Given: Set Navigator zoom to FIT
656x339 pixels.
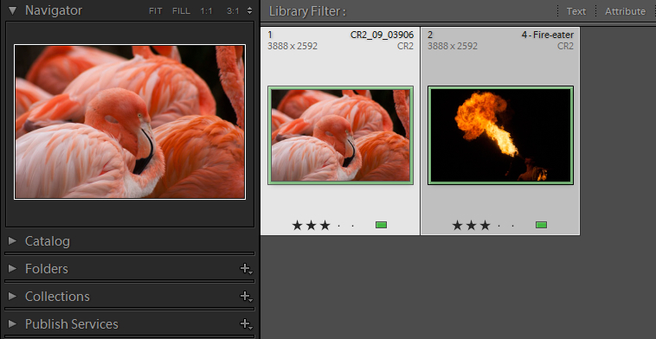Looking at the screenshot, I should 155,11.
